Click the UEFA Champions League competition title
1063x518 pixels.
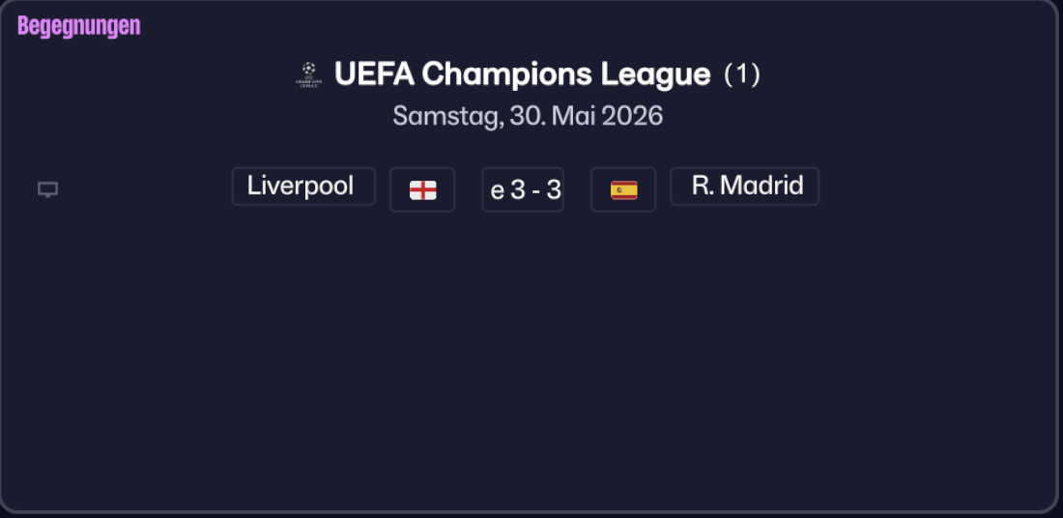522,74
